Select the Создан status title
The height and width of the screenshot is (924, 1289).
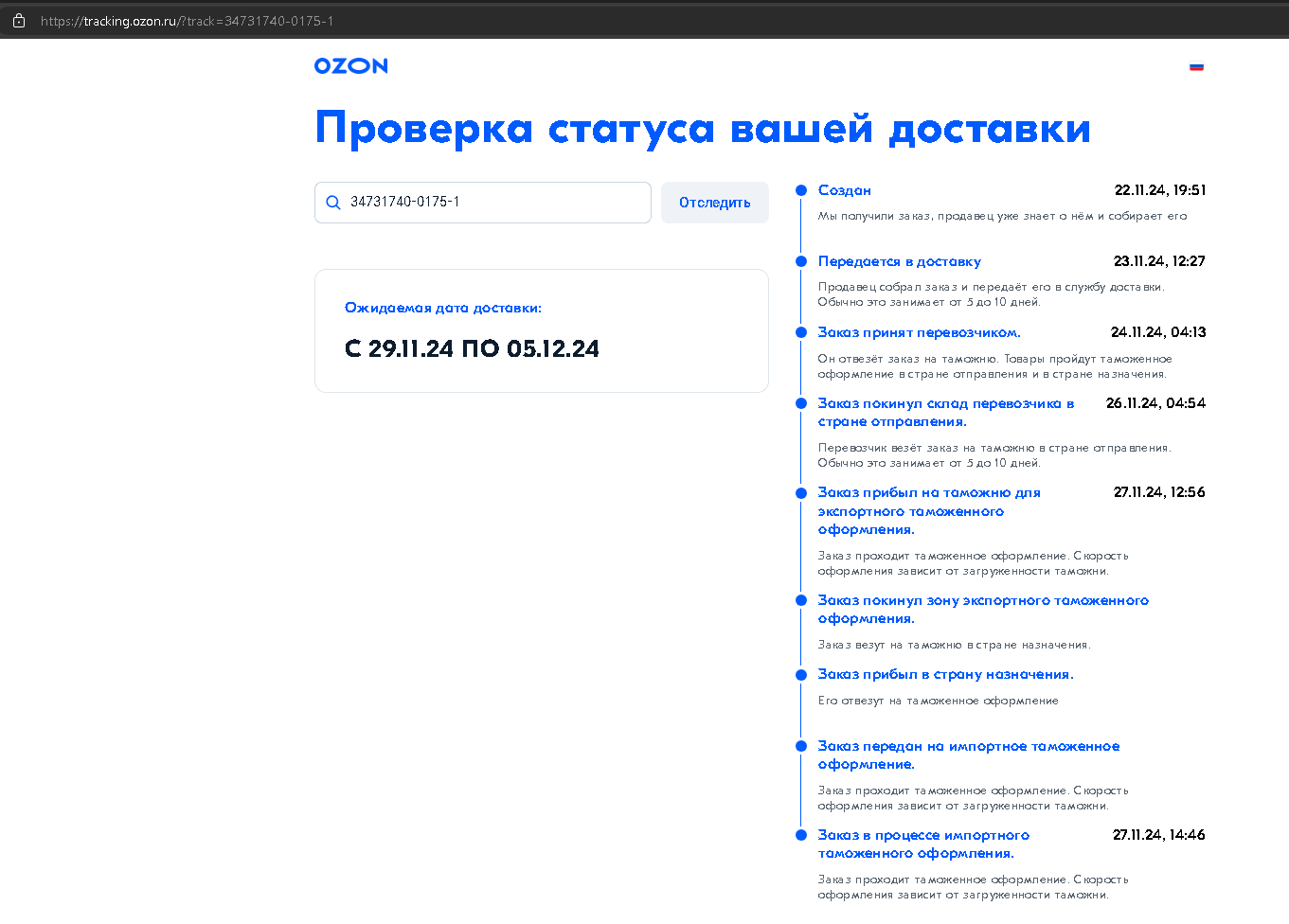[844, 190]
